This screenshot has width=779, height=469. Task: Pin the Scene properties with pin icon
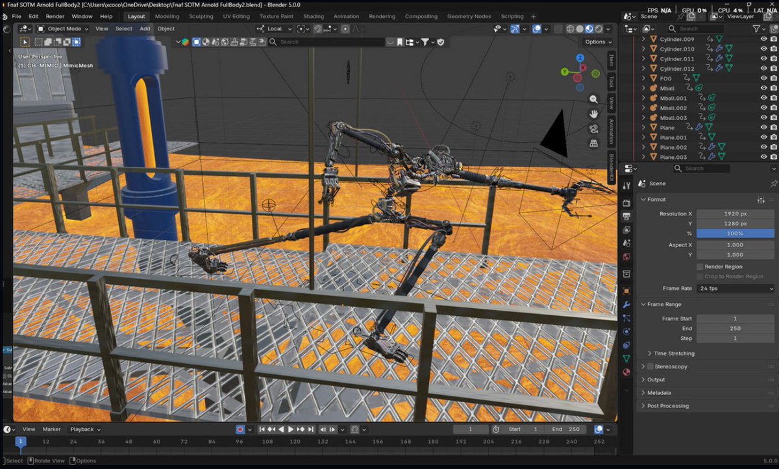click(773, 184)
